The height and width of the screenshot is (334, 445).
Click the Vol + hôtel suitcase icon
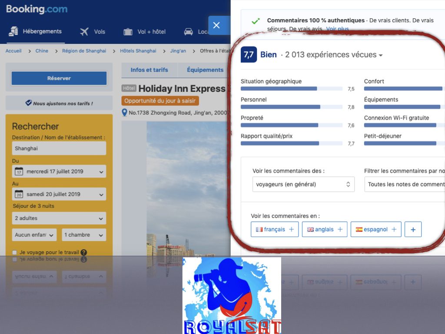click(x=128, y=32)
